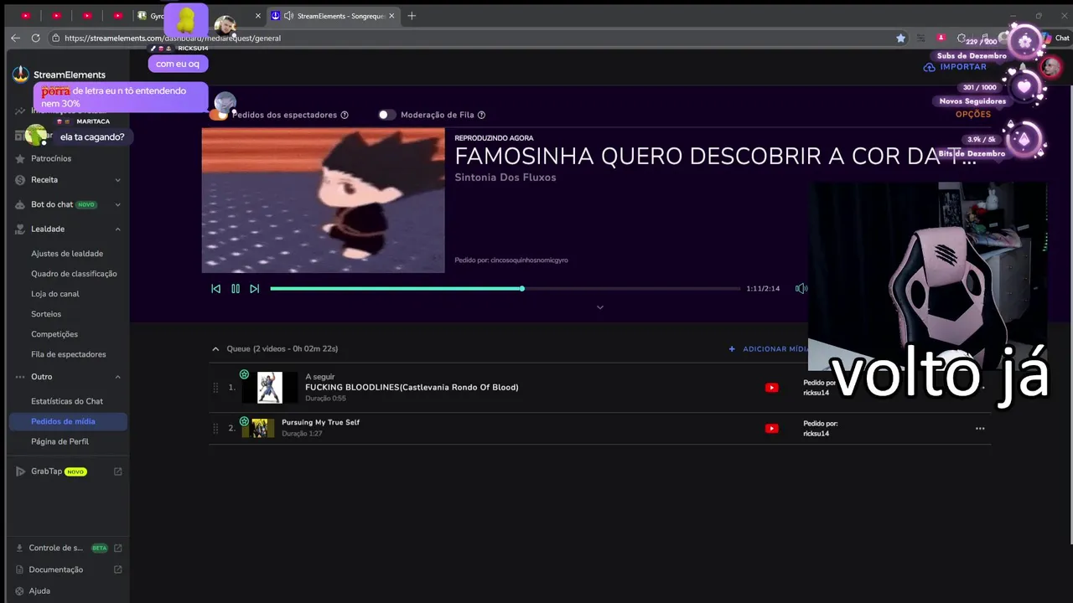The image size is (1073, 603).
Task: Click the ADICIONAR MÍDIA button
Action: (769, 348)
